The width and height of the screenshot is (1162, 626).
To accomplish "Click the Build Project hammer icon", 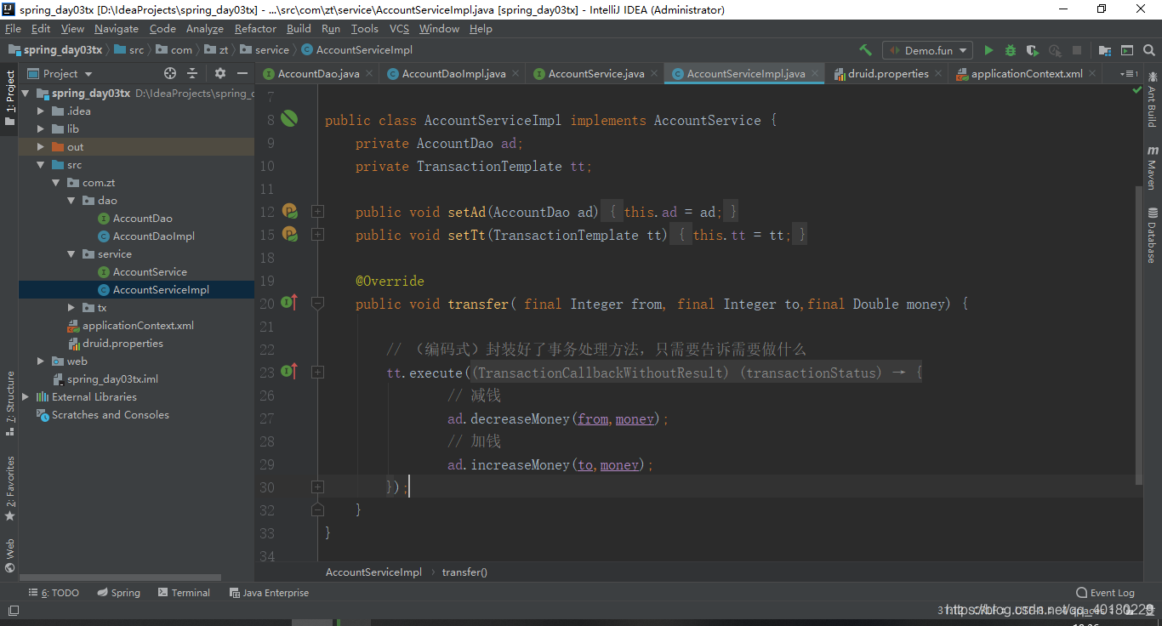I will click(866, 50).
